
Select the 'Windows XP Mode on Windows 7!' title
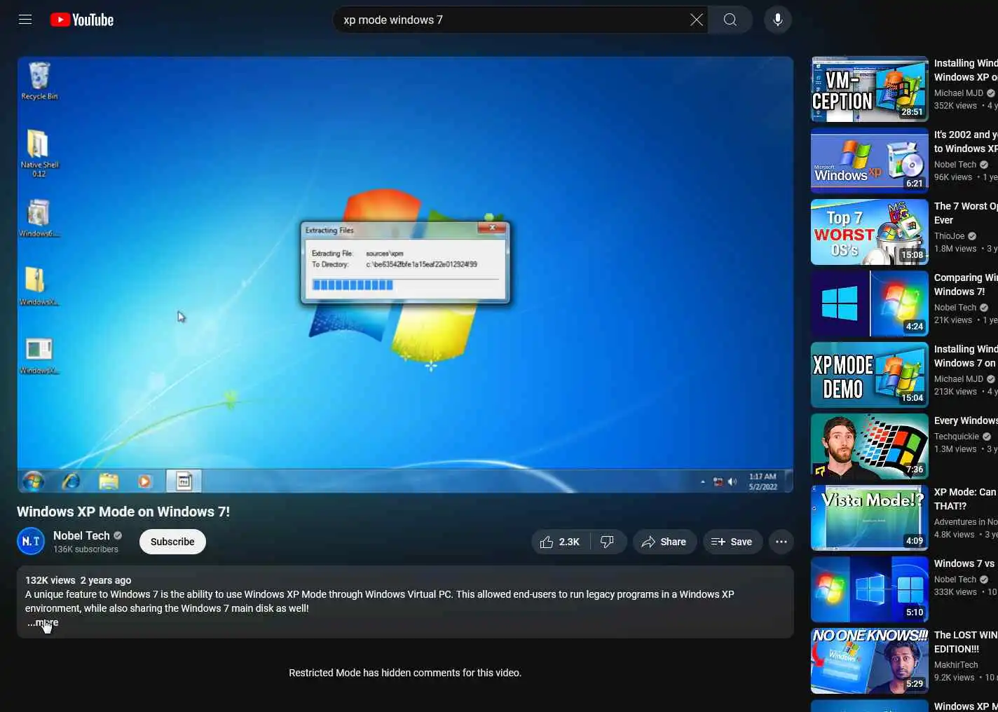point(123,512)
